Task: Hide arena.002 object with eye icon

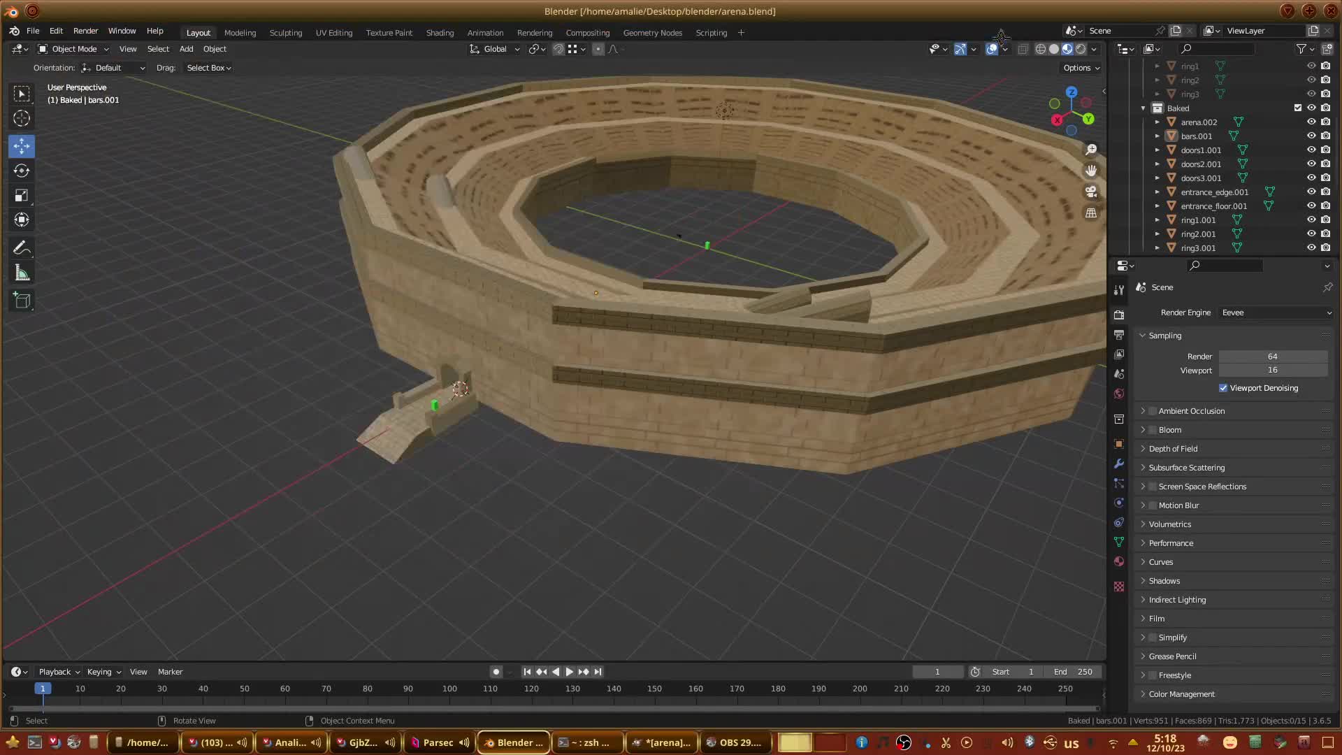Action: pyautogui.click(x=1311, y=122)
